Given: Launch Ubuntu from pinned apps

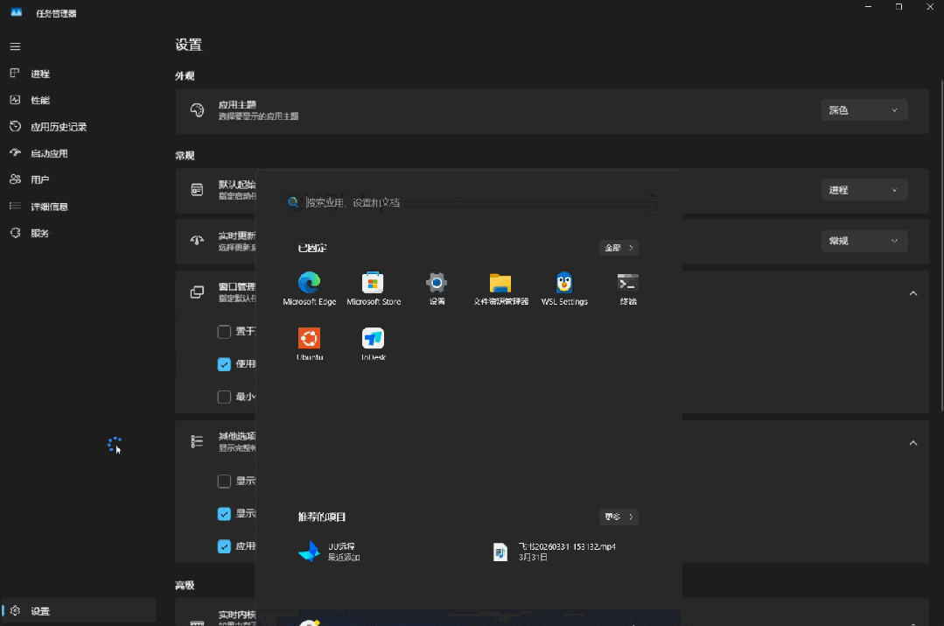Looking at the screenshot, I should (310, 344).
